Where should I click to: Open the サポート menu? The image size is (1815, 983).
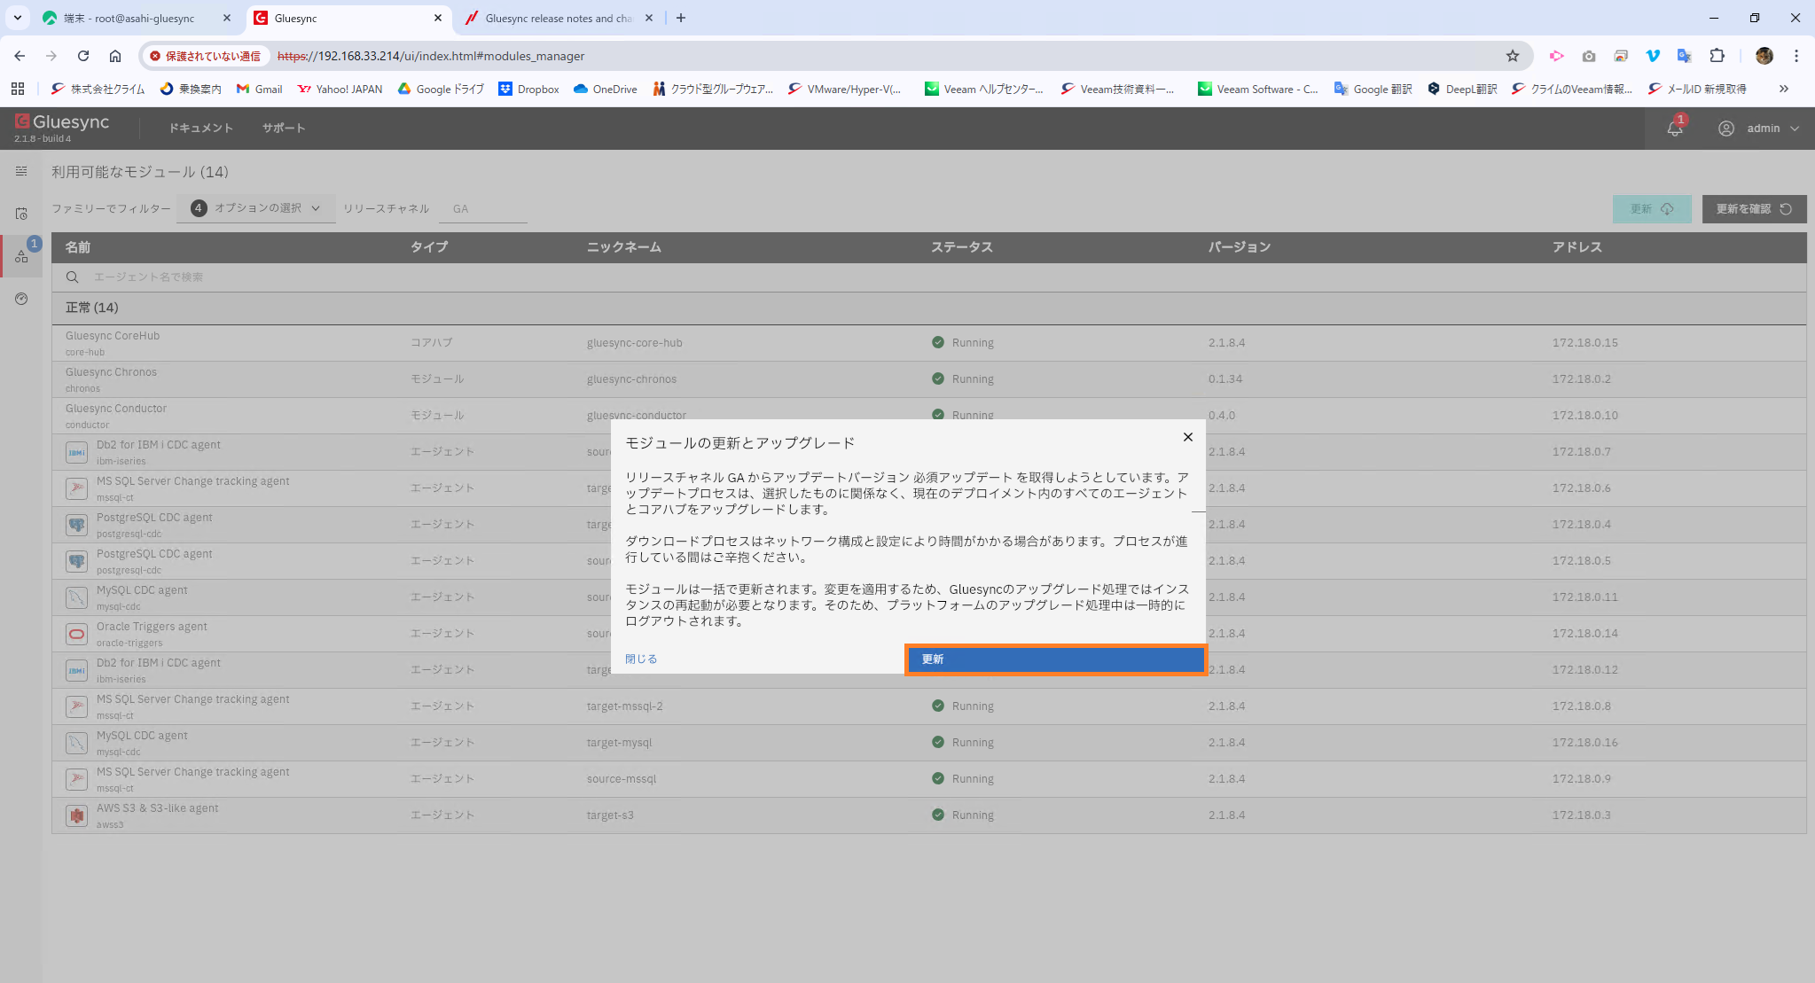284,129
